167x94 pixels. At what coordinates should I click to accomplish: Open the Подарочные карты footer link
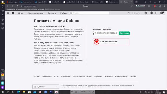(x=82, y=77)
